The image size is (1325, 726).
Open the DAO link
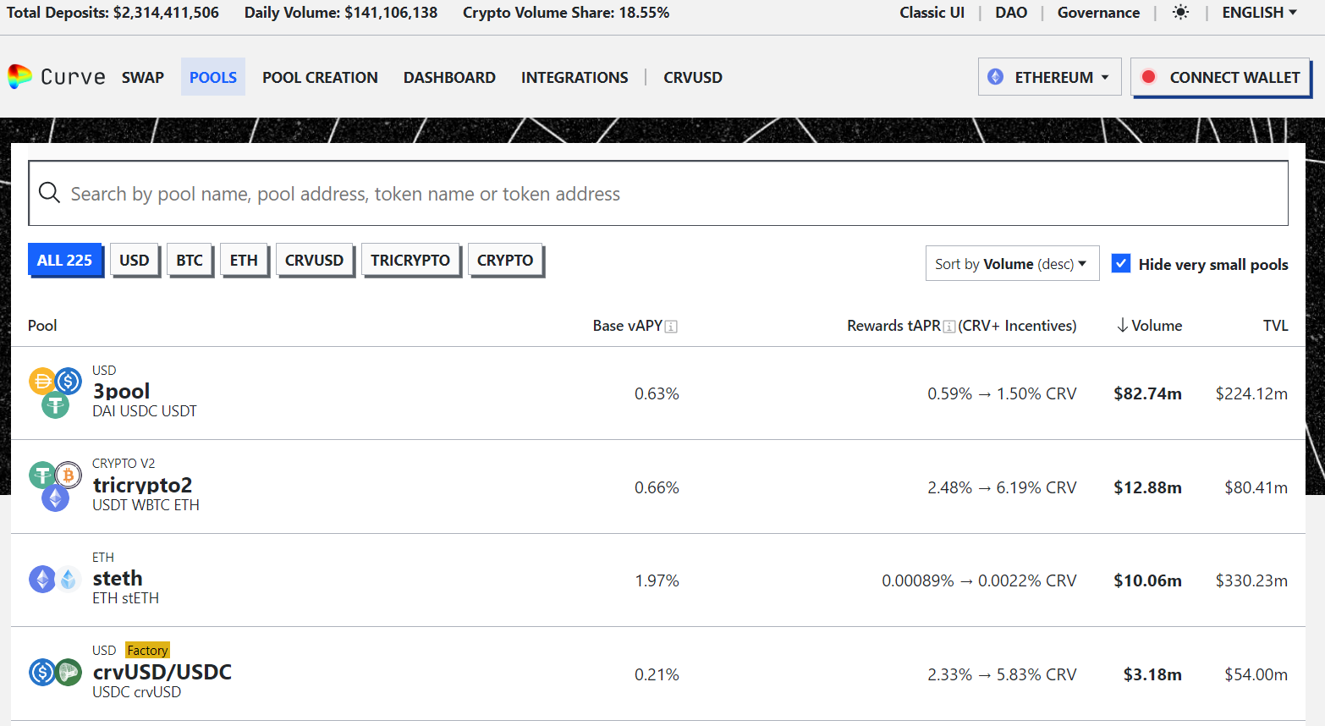click(1011, 13)
